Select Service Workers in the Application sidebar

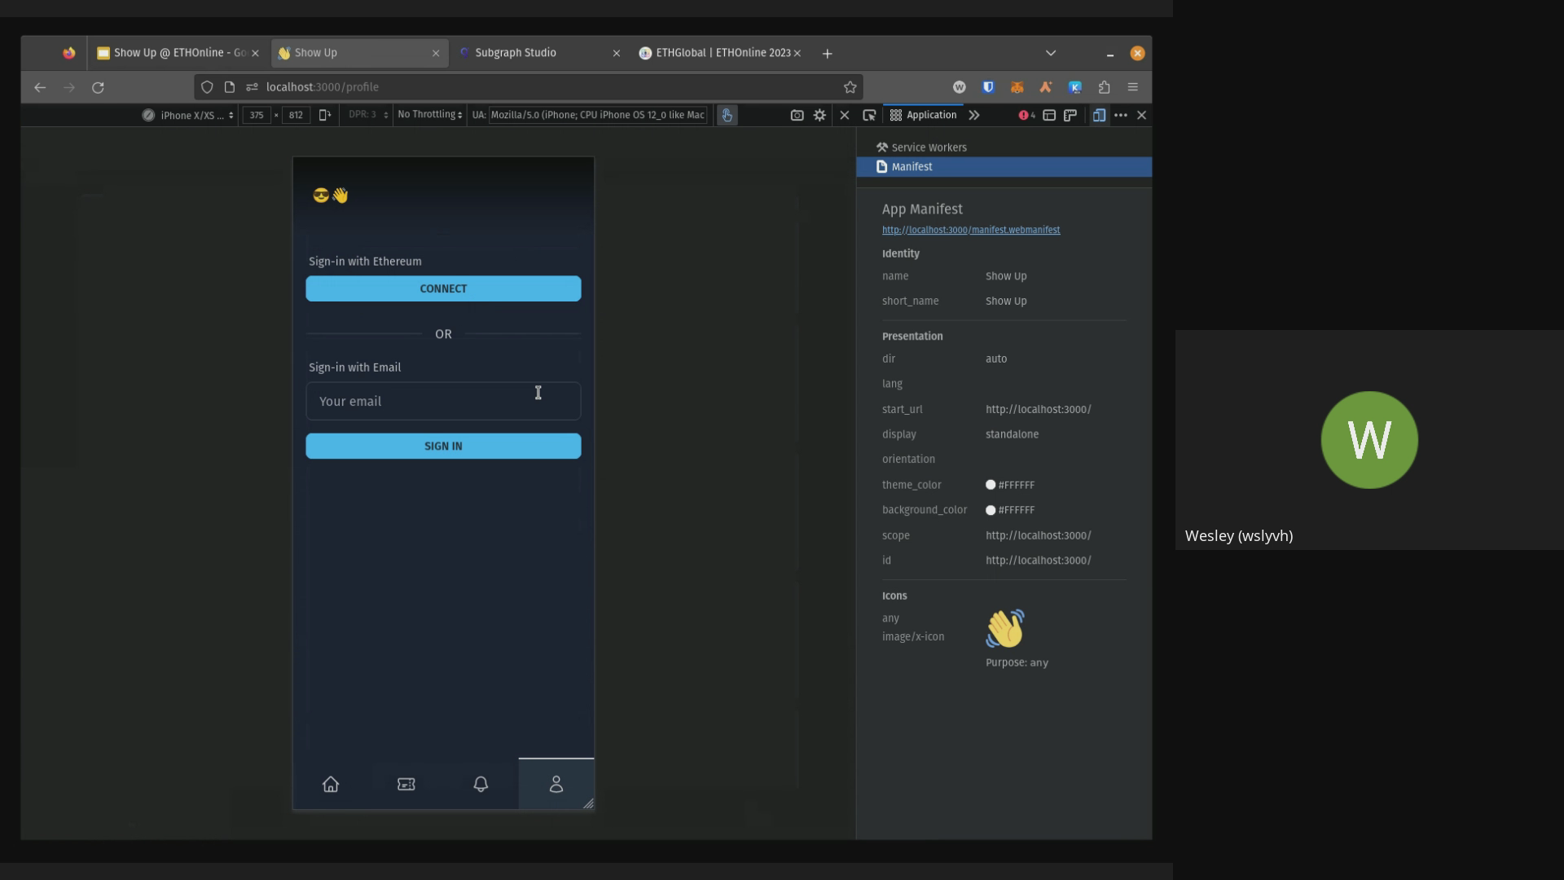[928, 147]
